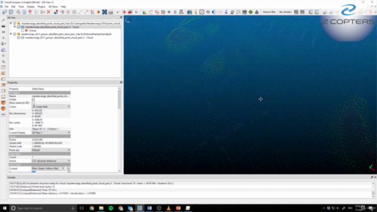Screen dimensions: 377x212
Task: Click the Compass plugin icon
Action: 201,12
